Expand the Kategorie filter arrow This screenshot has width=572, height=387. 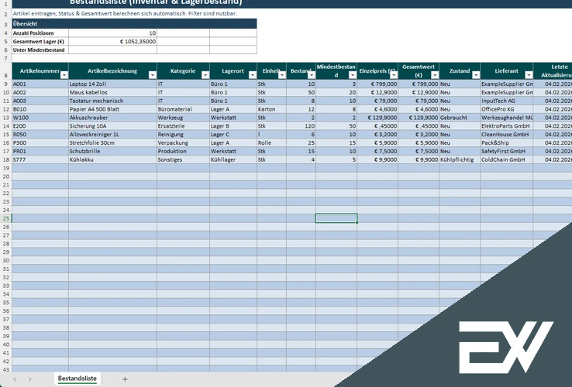pos(205,75)
